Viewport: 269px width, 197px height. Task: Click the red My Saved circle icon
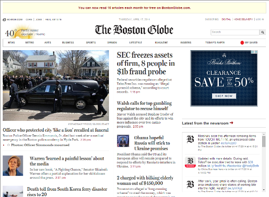[x=242, y=43]
